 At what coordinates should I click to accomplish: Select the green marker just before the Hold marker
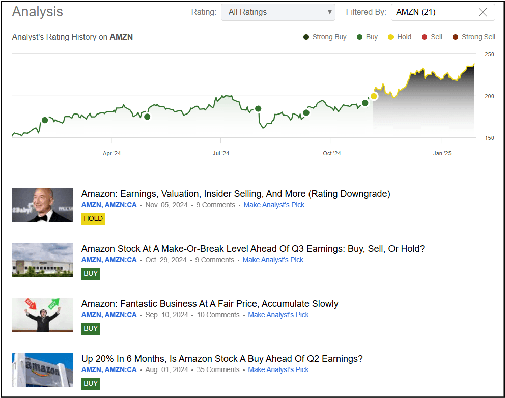coord(365,103)
